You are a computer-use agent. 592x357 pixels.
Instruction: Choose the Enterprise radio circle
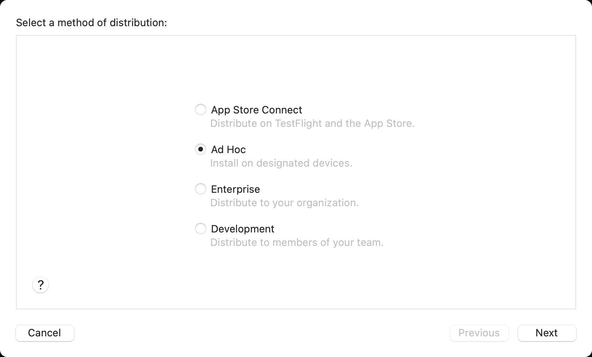[201, 189]
